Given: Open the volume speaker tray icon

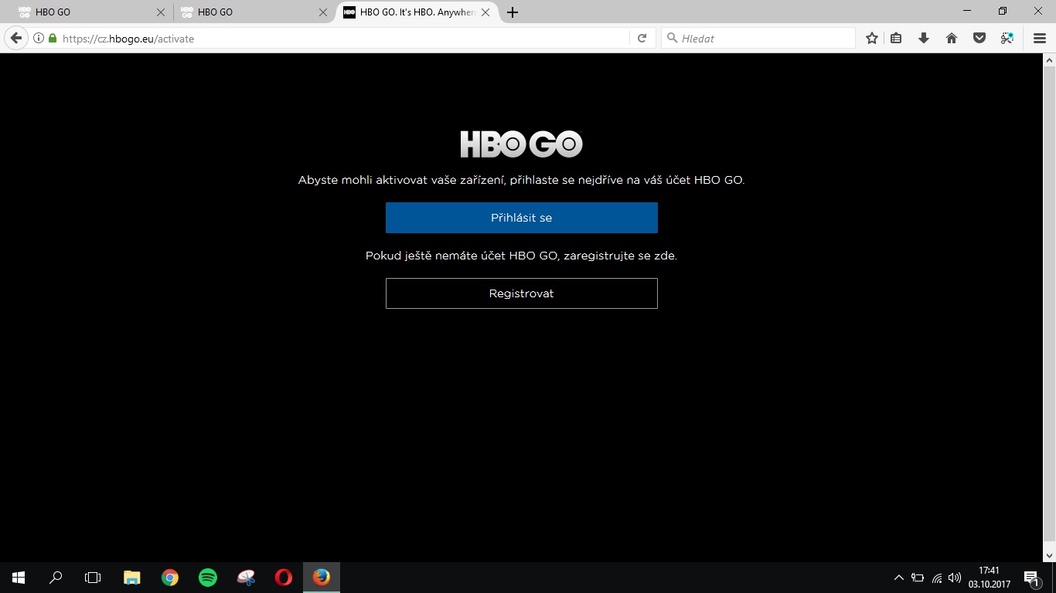Looking at the screenshot, I should click(x=955, y=578).
